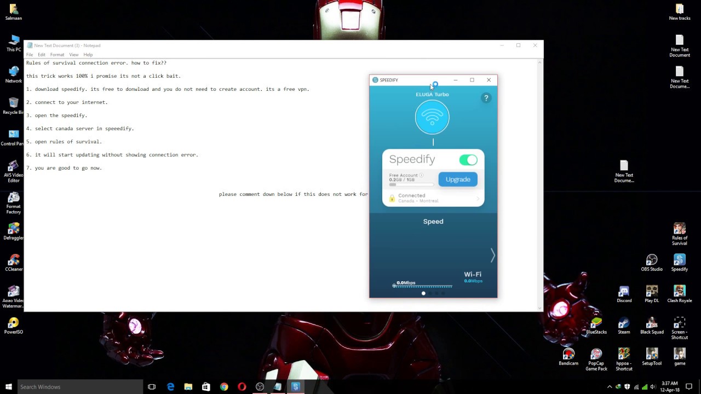
Task: Select the Control Panel desktop icon
Action: 14,137
